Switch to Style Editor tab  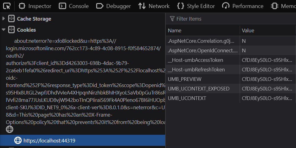[196, 6]
